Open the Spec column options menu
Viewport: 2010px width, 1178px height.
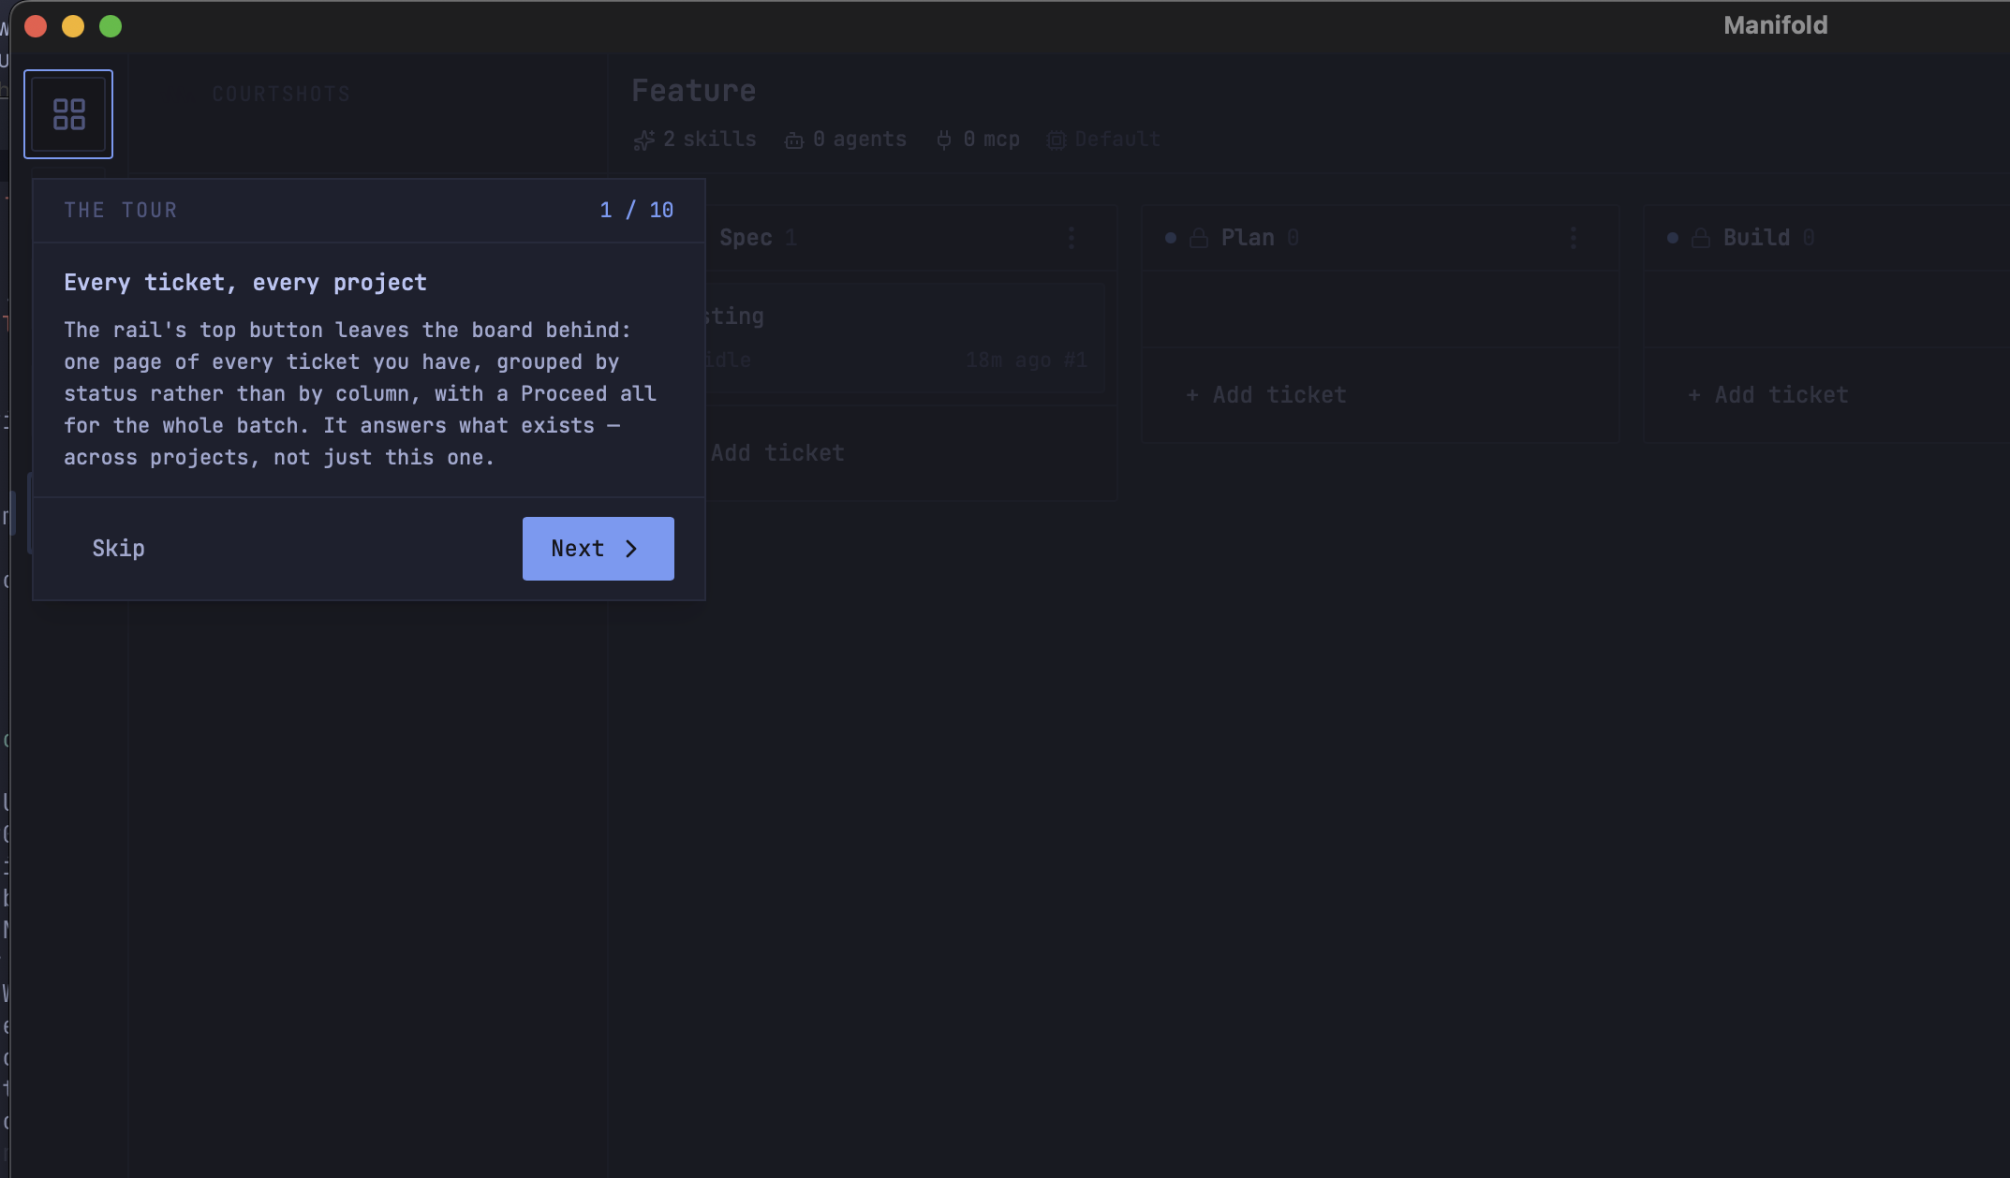pyautogui.click(x=1072, y=238)
